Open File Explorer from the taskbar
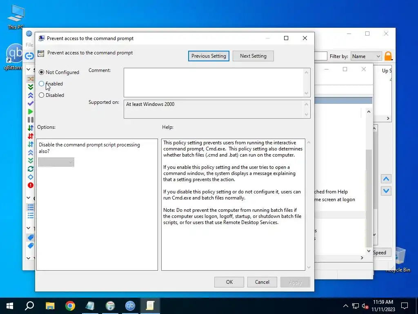 [50, 306]
